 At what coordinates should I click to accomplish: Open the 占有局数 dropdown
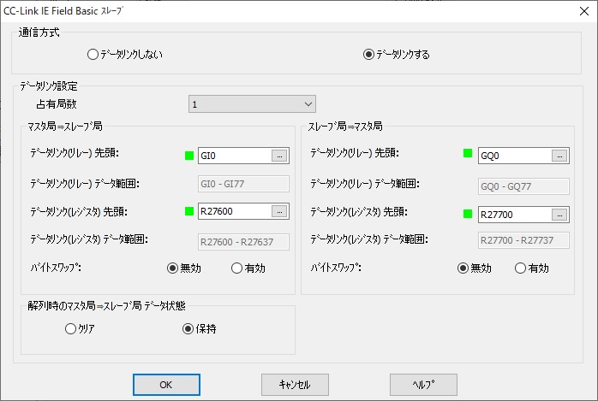(252, 103)
